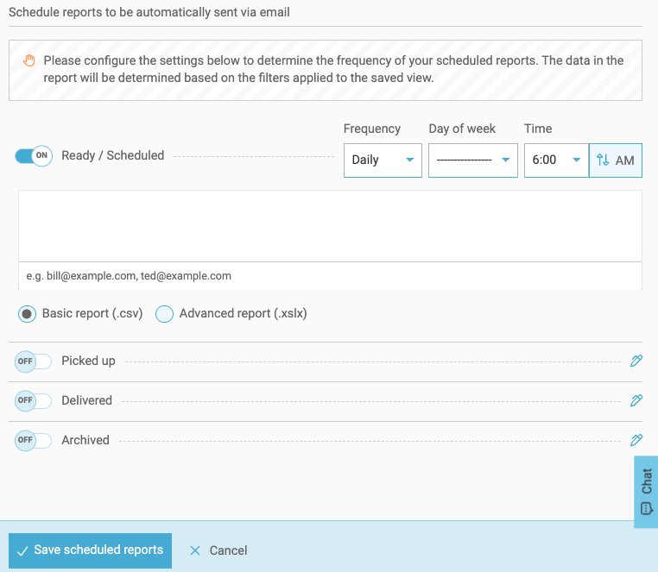The height and width of the screenshot is (572, 658).
Task: Click the X icon beside Cancel
Action: tap(195, 550)
